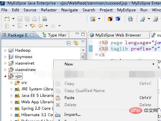This screenshot has width=161, height=121.
Task: Click the deploy server toolbar icon
Action: coord(93,19)
